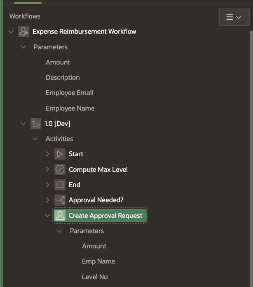Select the Level No parameter

pos(95,277)
